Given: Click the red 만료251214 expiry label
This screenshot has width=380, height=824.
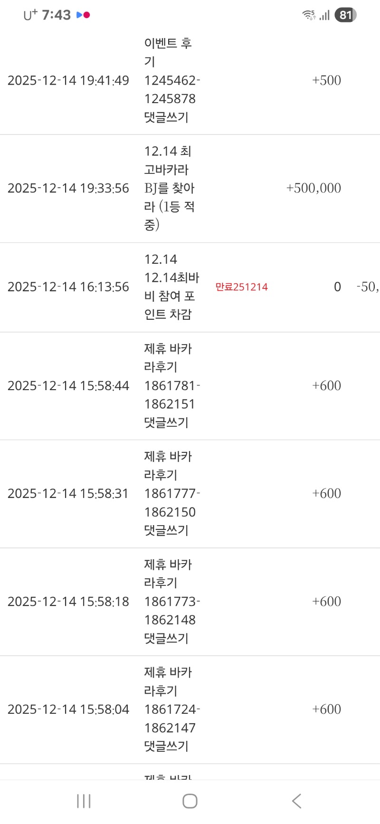Looking at the screenshot, I should click(241, 287).
